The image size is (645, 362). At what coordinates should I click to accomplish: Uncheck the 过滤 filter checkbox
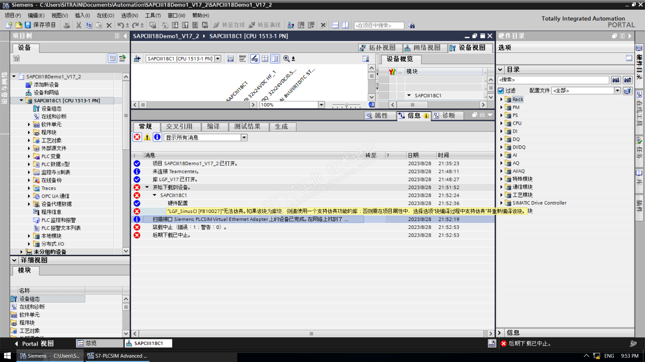(x=501, y=90)
